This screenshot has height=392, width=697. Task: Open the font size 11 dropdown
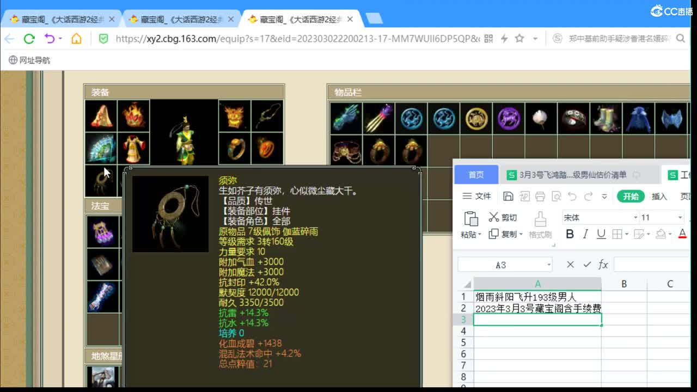pyautogui.click(x=680, y=217)
